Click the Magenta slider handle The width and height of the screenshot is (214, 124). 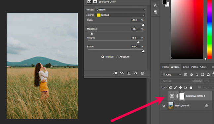92,34
